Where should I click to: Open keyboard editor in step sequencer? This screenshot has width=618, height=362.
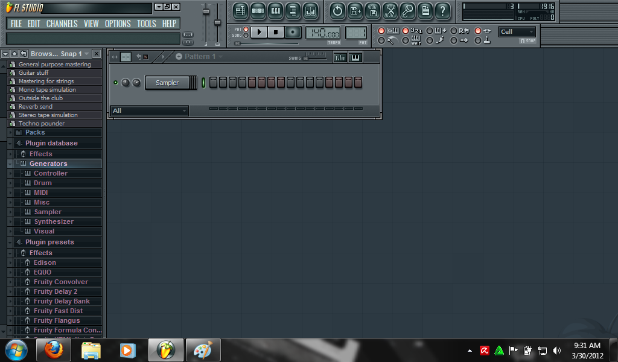(355, 57)
